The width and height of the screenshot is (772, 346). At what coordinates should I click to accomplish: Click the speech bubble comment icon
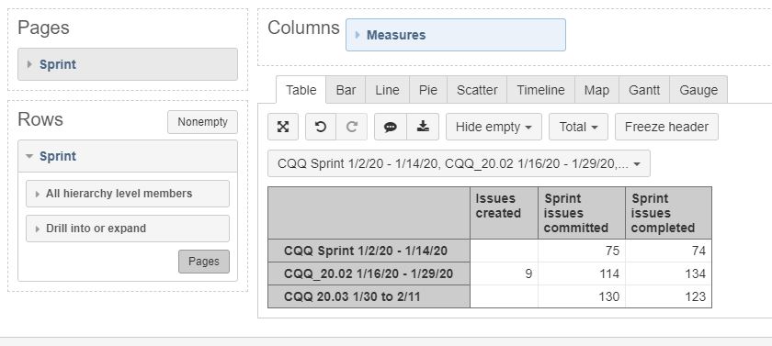click(x=391, y=127)
